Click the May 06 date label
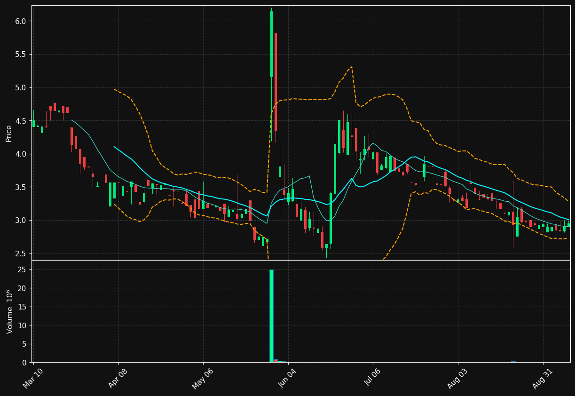The height and width of the screenshot is (396, 575). [x=203, y=378]
